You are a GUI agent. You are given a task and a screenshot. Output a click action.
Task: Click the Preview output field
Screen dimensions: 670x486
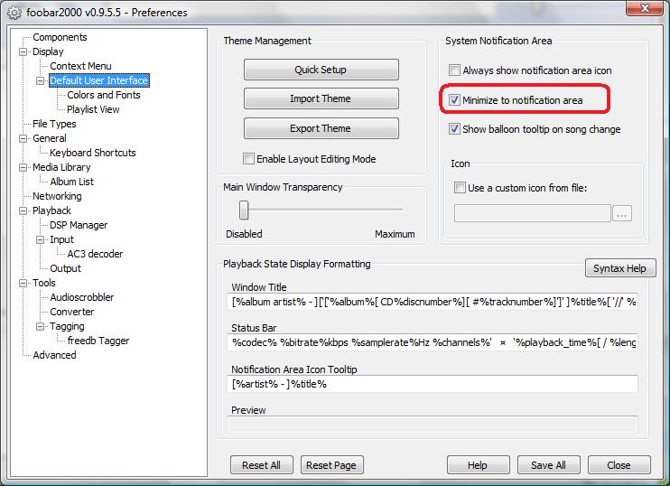pos(433,425)
